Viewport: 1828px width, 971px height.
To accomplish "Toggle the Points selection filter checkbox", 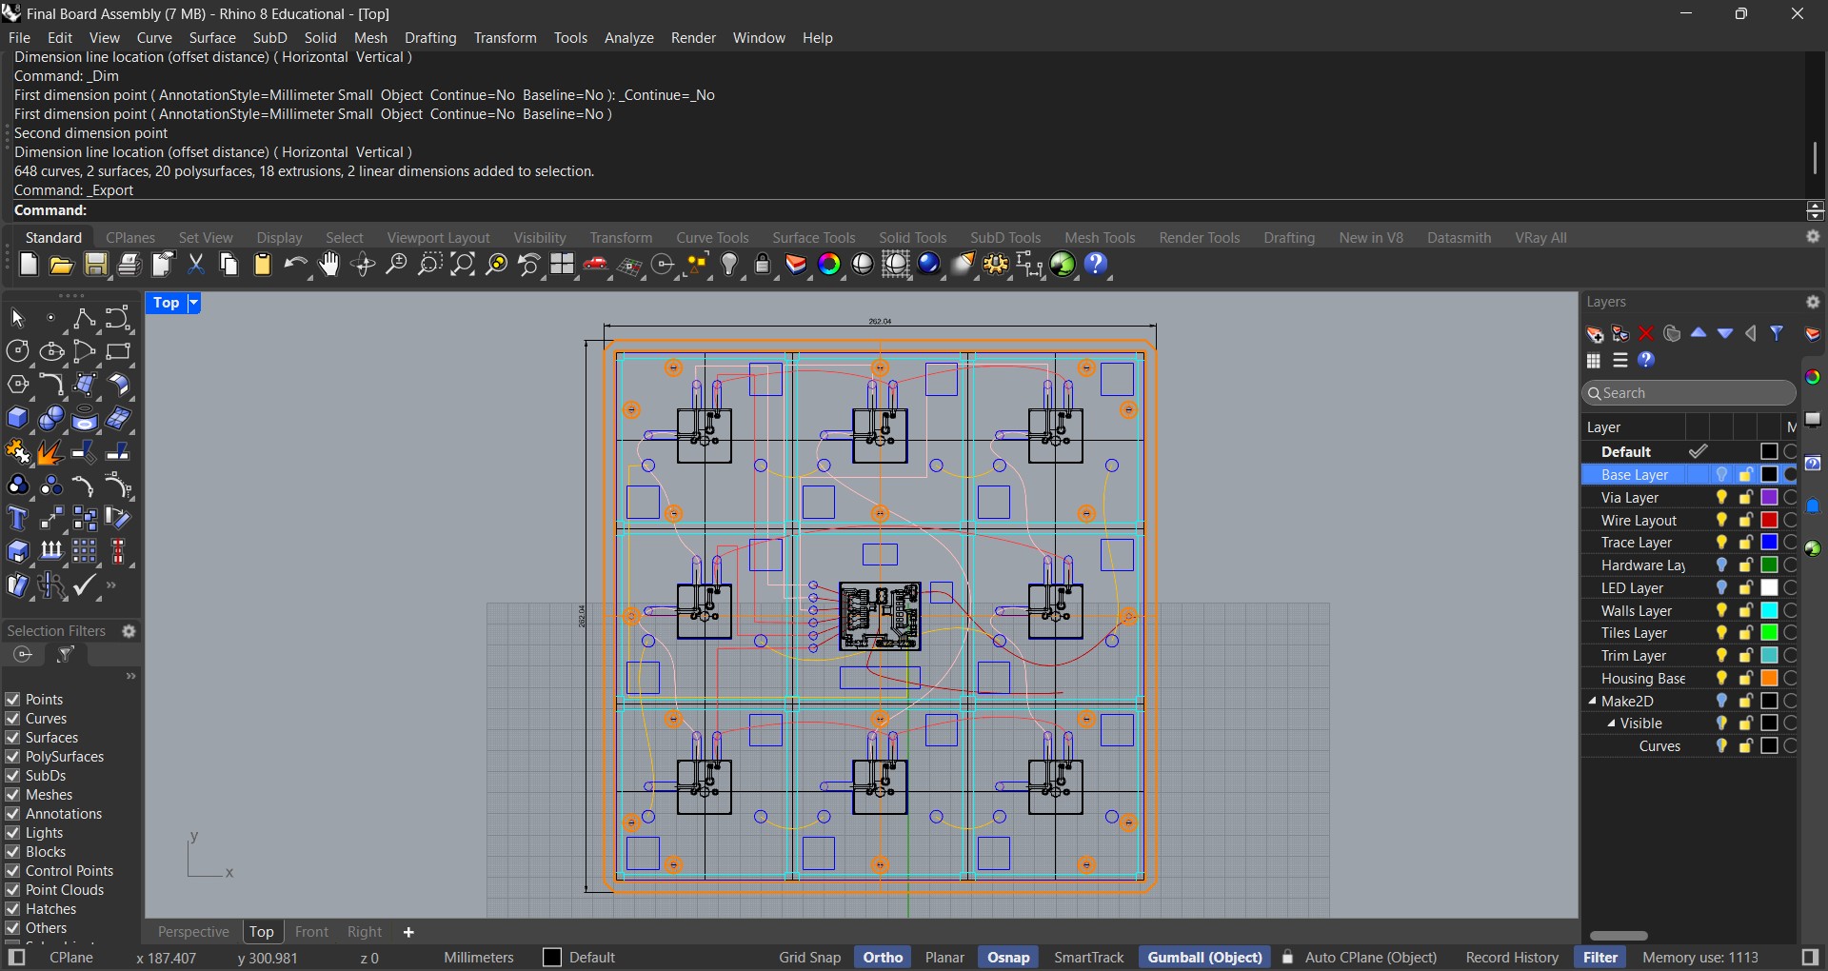I will point(12,699).
